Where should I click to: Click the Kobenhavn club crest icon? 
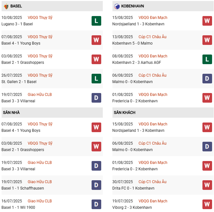[117, 6]
